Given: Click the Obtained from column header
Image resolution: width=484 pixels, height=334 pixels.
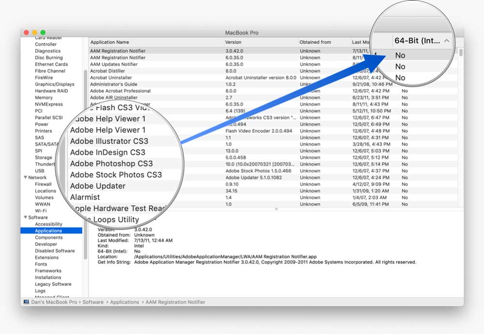Looking at the screenshot, I should click(x=315, y=43).
